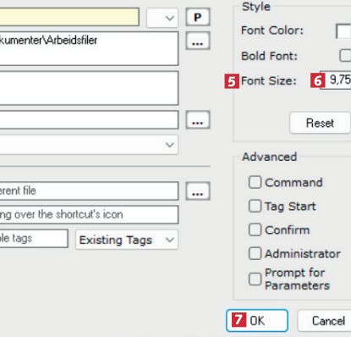Viewport: 351px width, 337px height.
Task: Browse using ellipsis button next to Arbeidsfiler path
Action: [x=198, y=41]
